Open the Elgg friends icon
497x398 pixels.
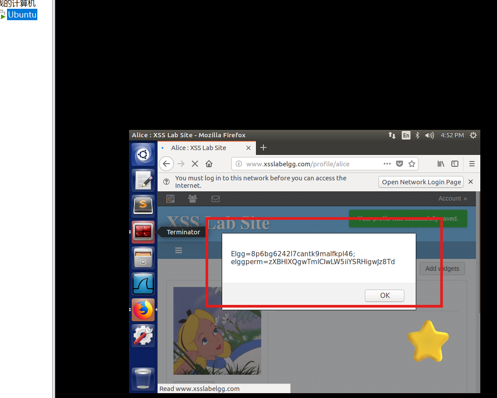click(x=193, y=199)
